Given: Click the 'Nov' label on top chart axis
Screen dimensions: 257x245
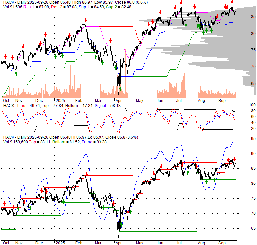Looking at the screenshot, I should coord(19,101).
